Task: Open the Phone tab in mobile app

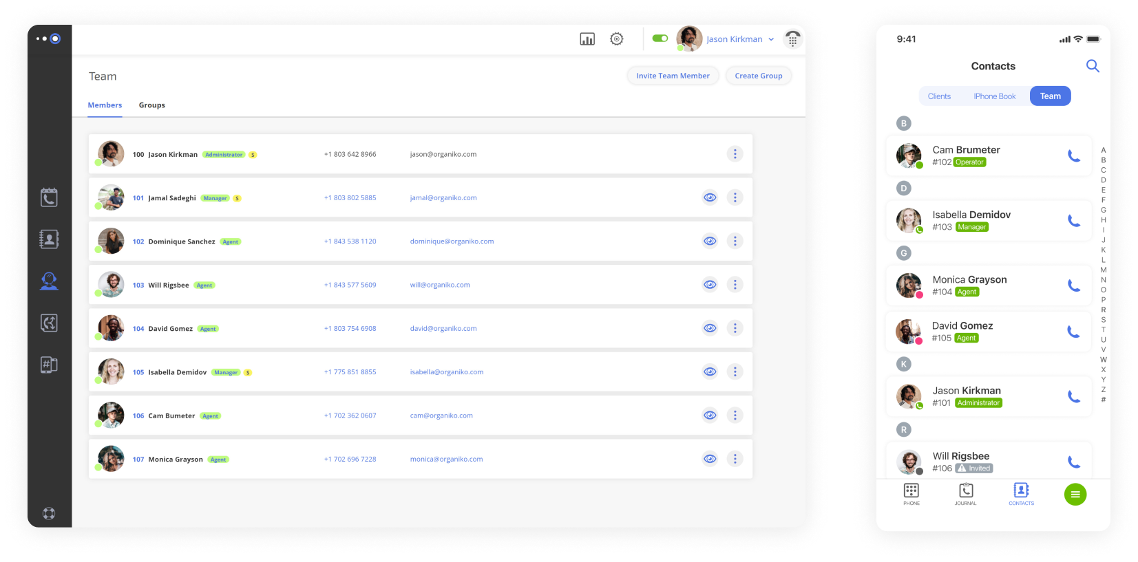Action: [x=912, y=494]
